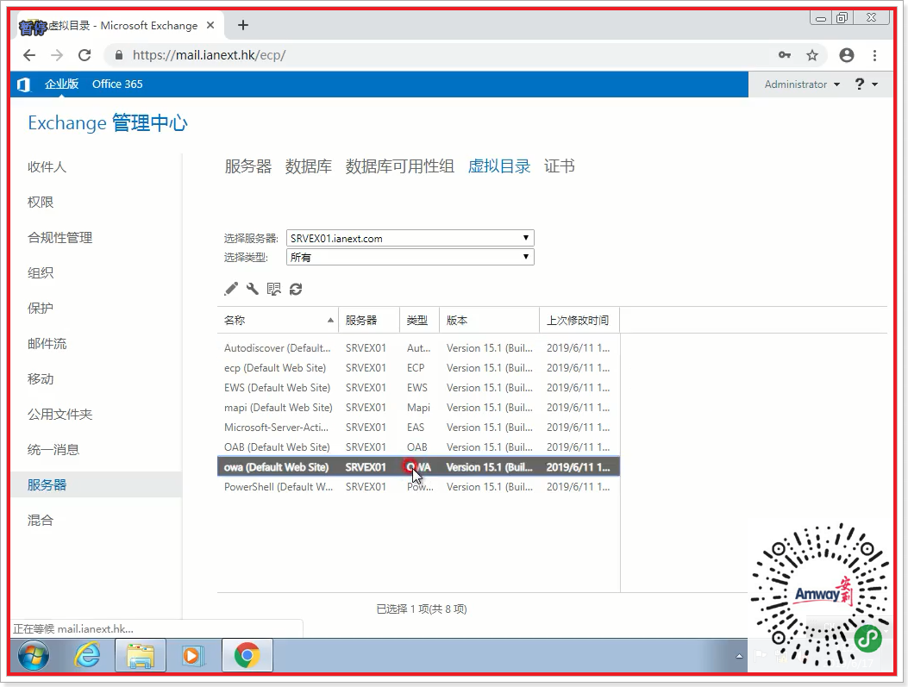Open the help question mark menu
This screenshot has width=908, height=687.
pos(867,84)
